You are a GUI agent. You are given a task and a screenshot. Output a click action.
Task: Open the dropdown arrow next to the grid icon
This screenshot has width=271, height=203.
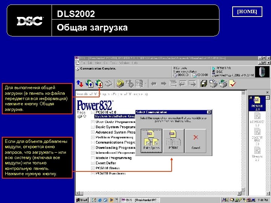[x=146, y=84]
